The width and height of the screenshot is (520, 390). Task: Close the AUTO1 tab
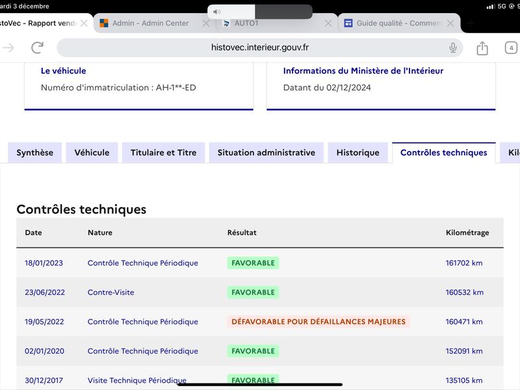[x=328, y=23]
